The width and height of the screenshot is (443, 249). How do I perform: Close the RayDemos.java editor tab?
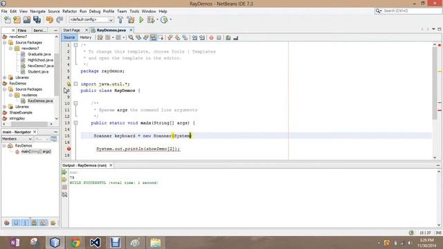point(131,30)
